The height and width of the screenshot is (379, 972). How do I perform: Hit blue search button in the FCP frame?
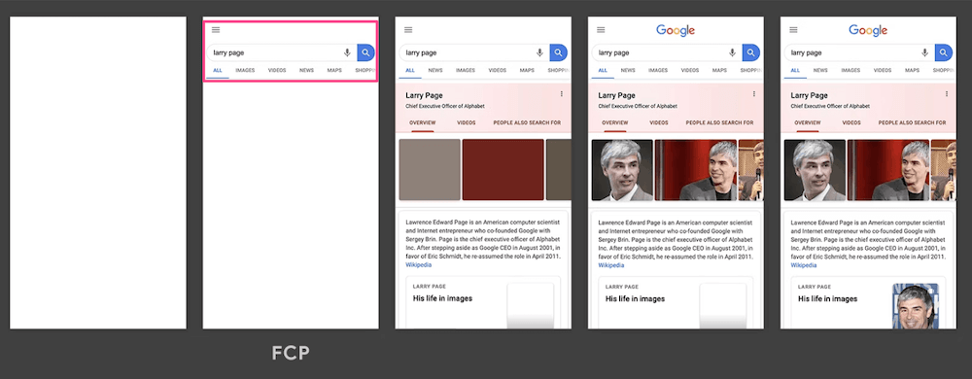[365, 52]
